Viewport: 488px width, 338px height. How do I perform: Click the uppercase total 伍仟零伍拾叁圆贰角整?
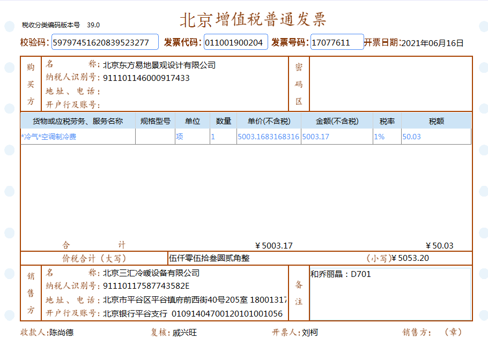(x=209, y=258)
